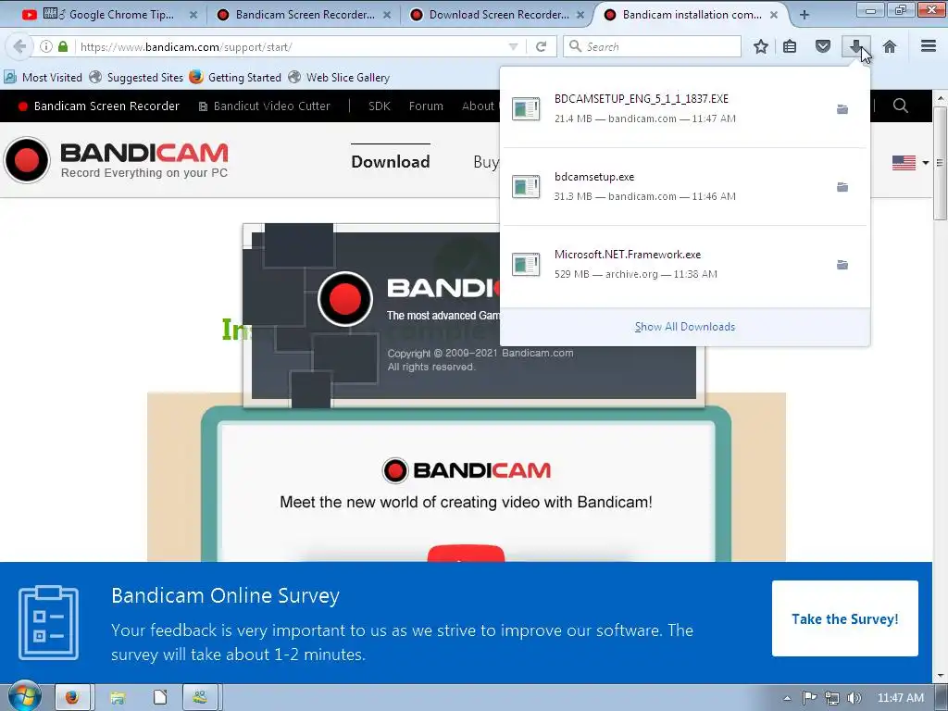Open Windows Explorer from the taskbar

tap(118, 698)
